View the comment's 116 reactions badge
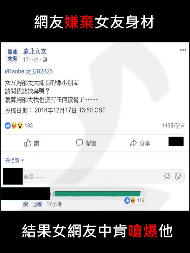Screen dimensions: 190x253 pyautogui.click(x=134, y=201)
